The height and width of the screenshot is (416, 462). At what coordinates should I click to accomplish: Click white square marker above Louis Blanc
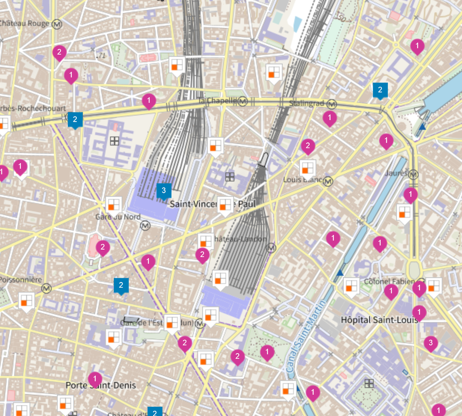[307, 167]
